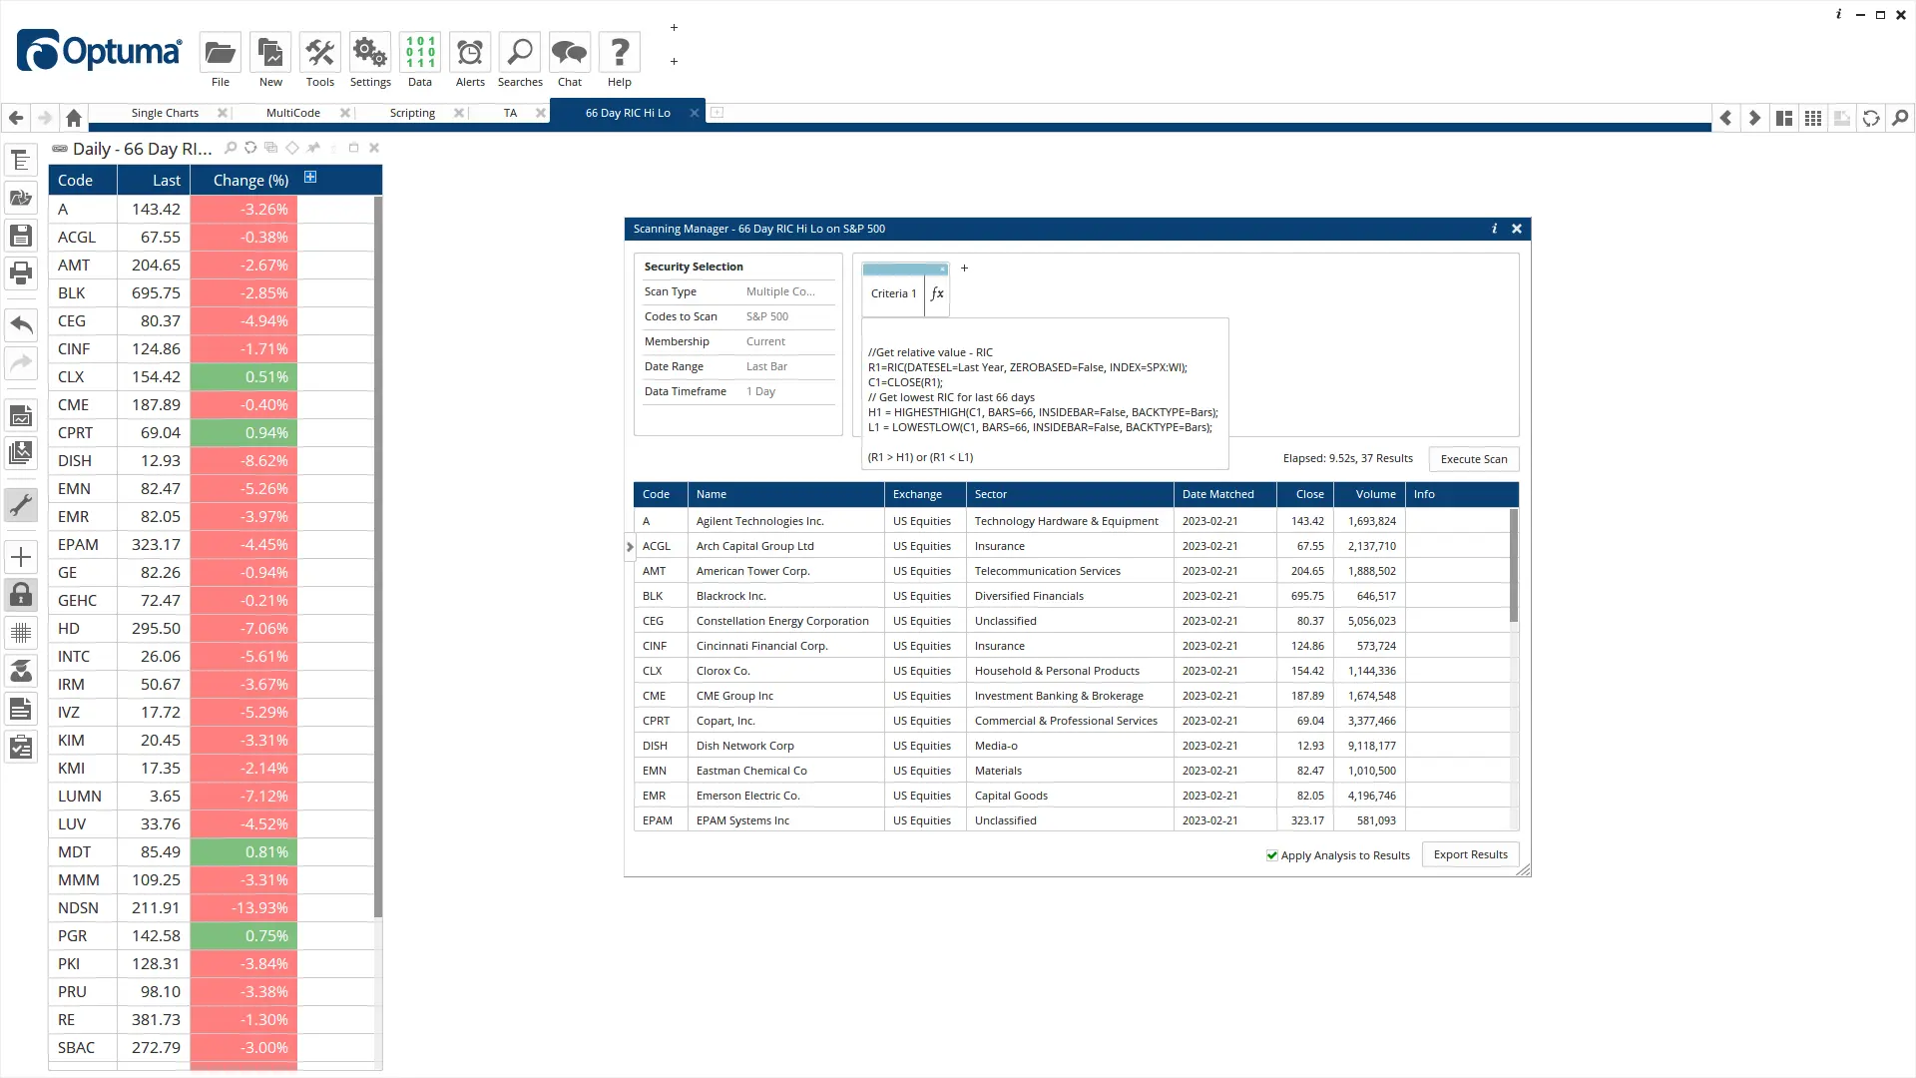Click the next page chevron top right
Screen dimensions: 1916x1078
point(1754,118)
